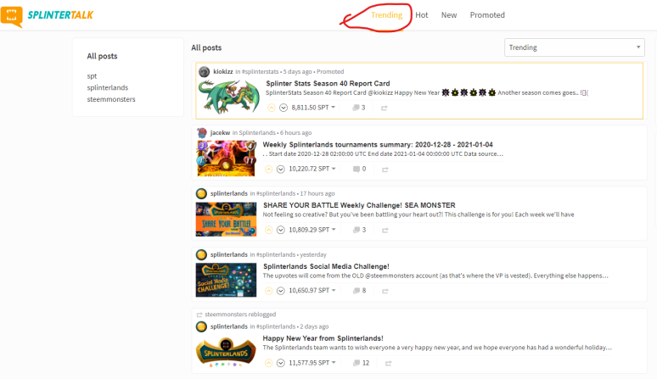Screen dimensions: 657x379
Task: Open the Trending sort dropdown
Action: (x=574, y=47)
